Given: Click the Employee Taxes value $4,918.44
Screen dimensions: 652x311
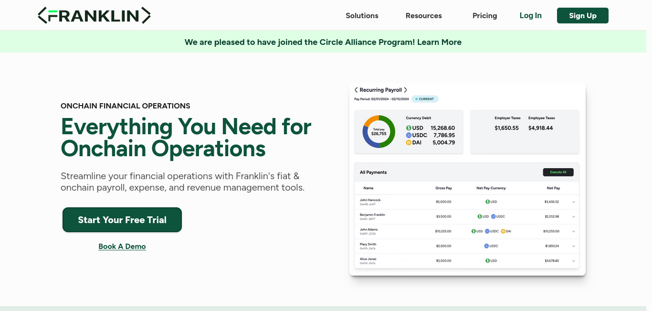Looking at the screenshot, I should [541, 128].
